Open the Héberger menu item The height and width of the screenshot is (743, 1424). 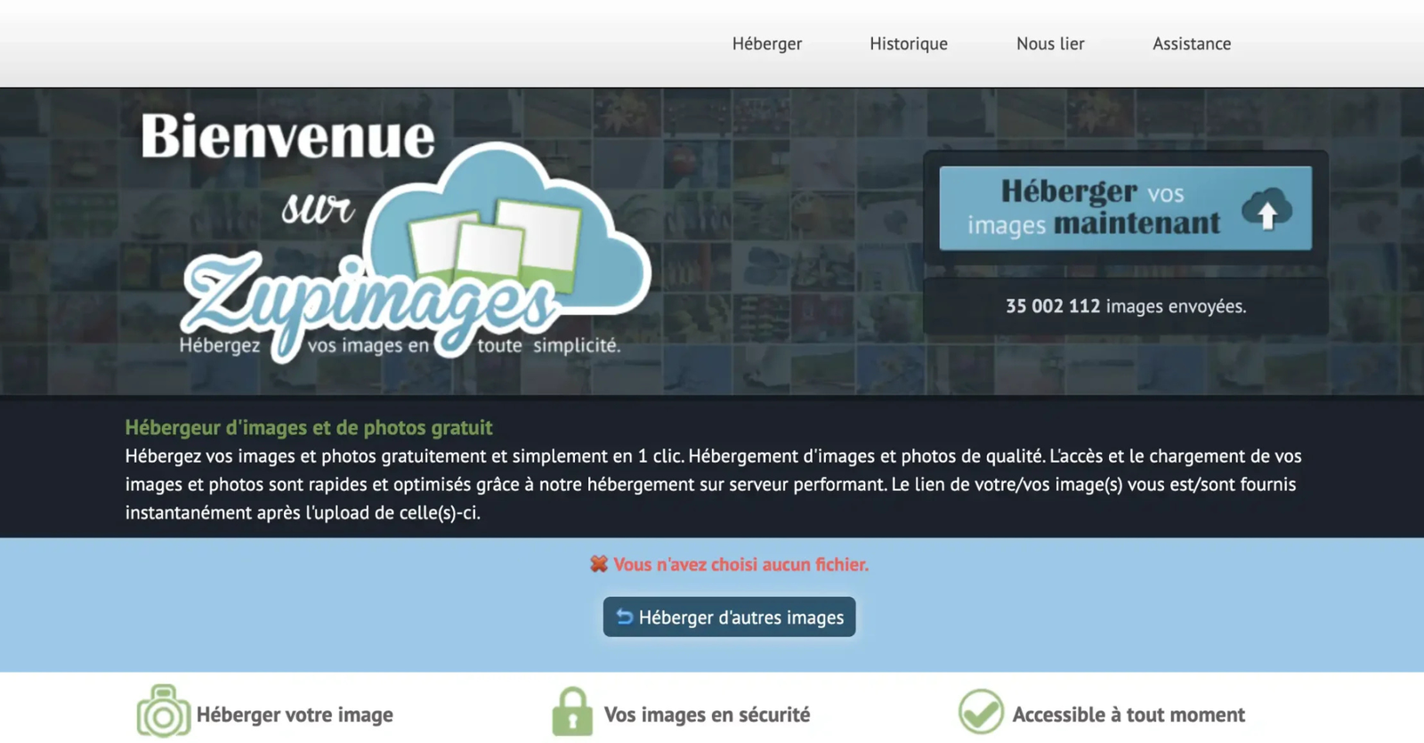[x=766, y=44]
